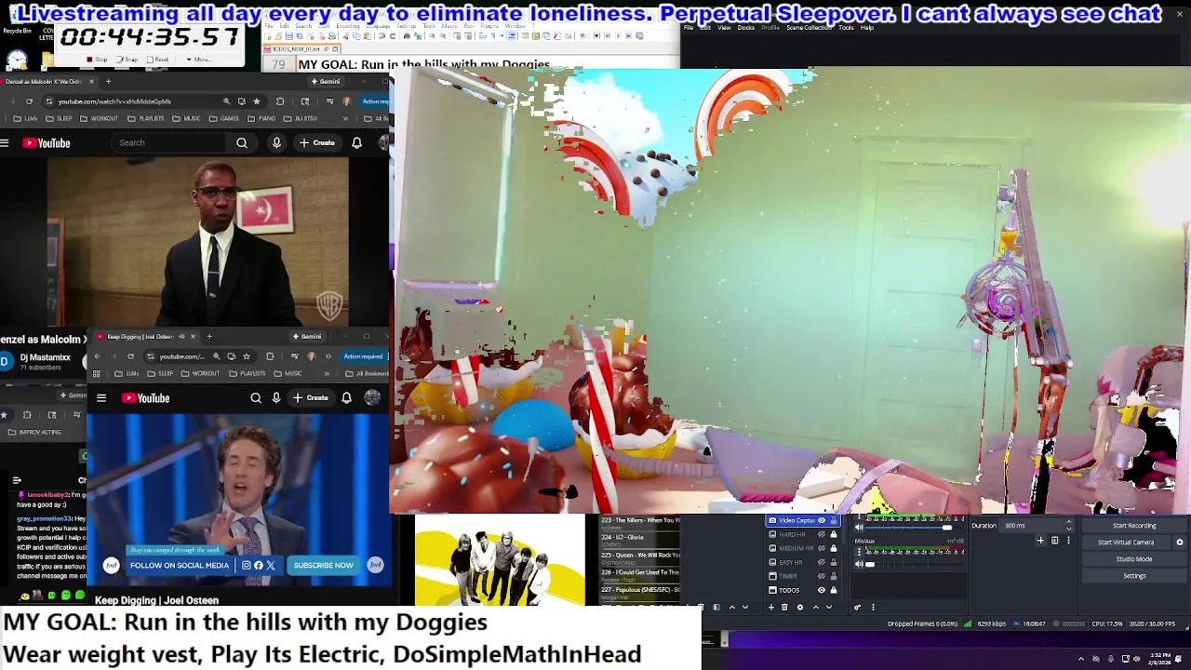Viewport: 1191px width, 670px height.
Task: Click search icon in Joel Osteen YouTube window
Action: (256, 398)
